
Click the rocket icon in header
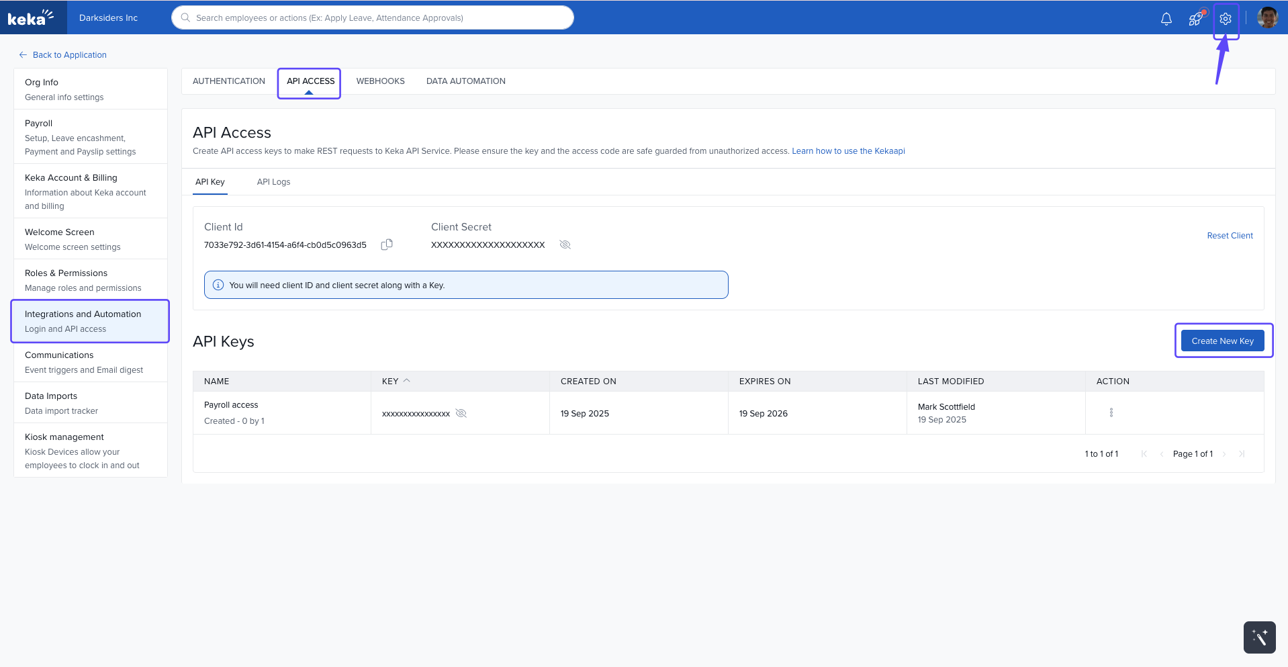[1196, 19]
